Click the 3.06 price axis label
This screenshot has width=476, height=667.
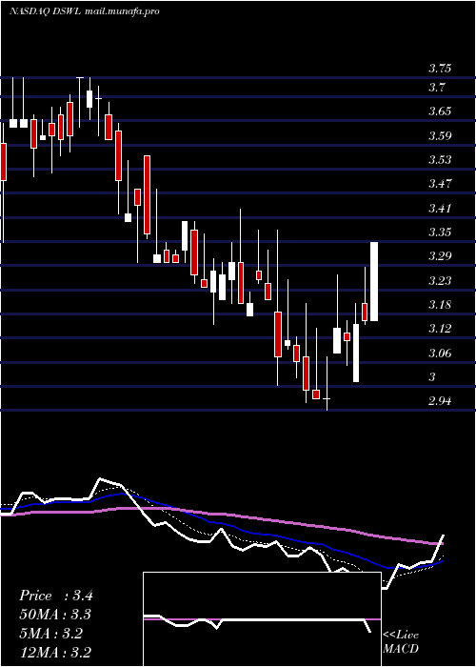(440, 354)
